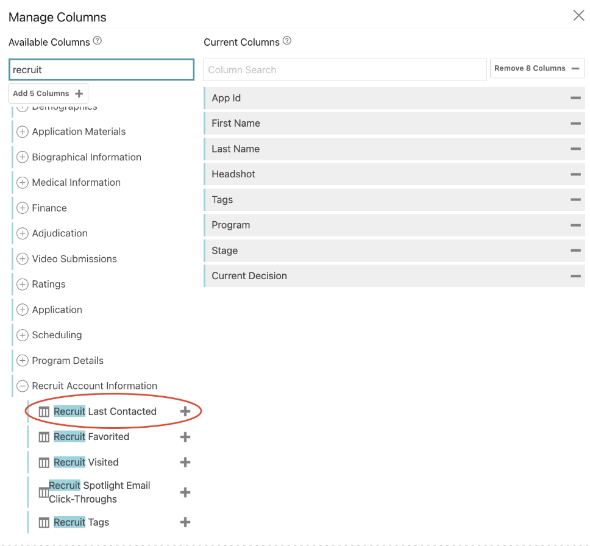Image resolution: width=590 pixels, height=546 pixels.
Task: Expand the Application category
Action: pyautogui.click(x=23, y=310)
